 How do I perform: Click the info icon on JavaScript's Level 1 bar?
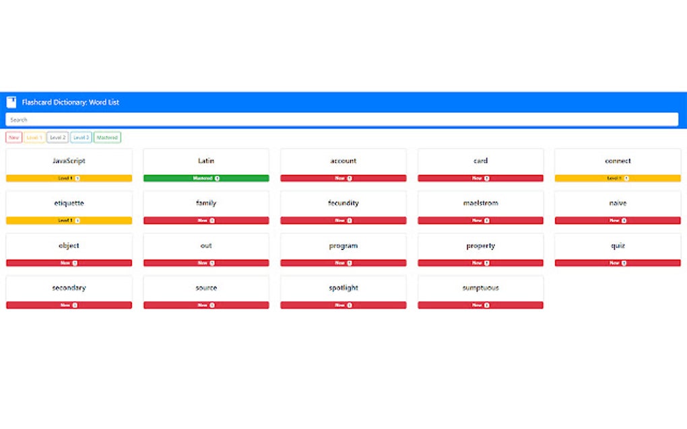(x=77, y=178)
